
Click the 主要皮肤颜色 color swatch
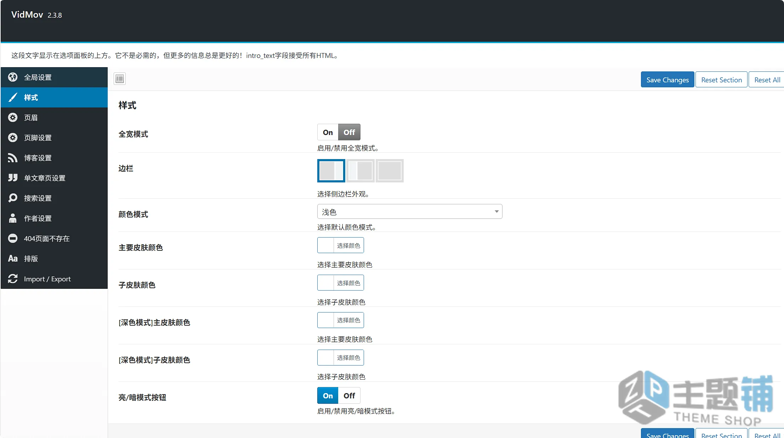click(x=326, y=245)
